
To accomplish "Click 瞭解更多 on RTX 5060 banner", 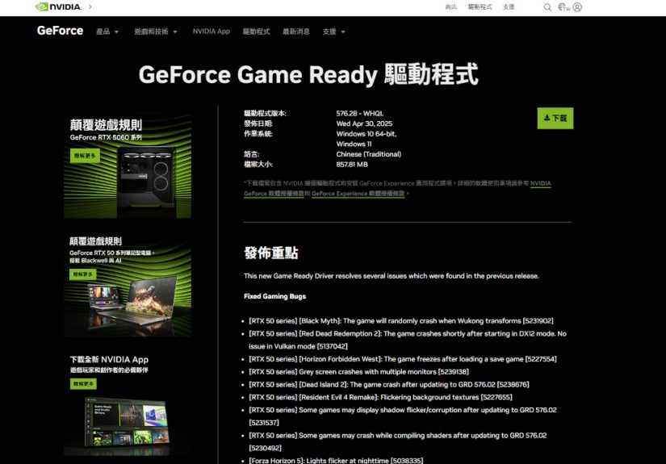I will [85, 156].
